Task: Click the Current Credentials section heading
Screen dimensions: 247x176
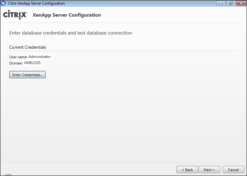Action: point(28,47)
